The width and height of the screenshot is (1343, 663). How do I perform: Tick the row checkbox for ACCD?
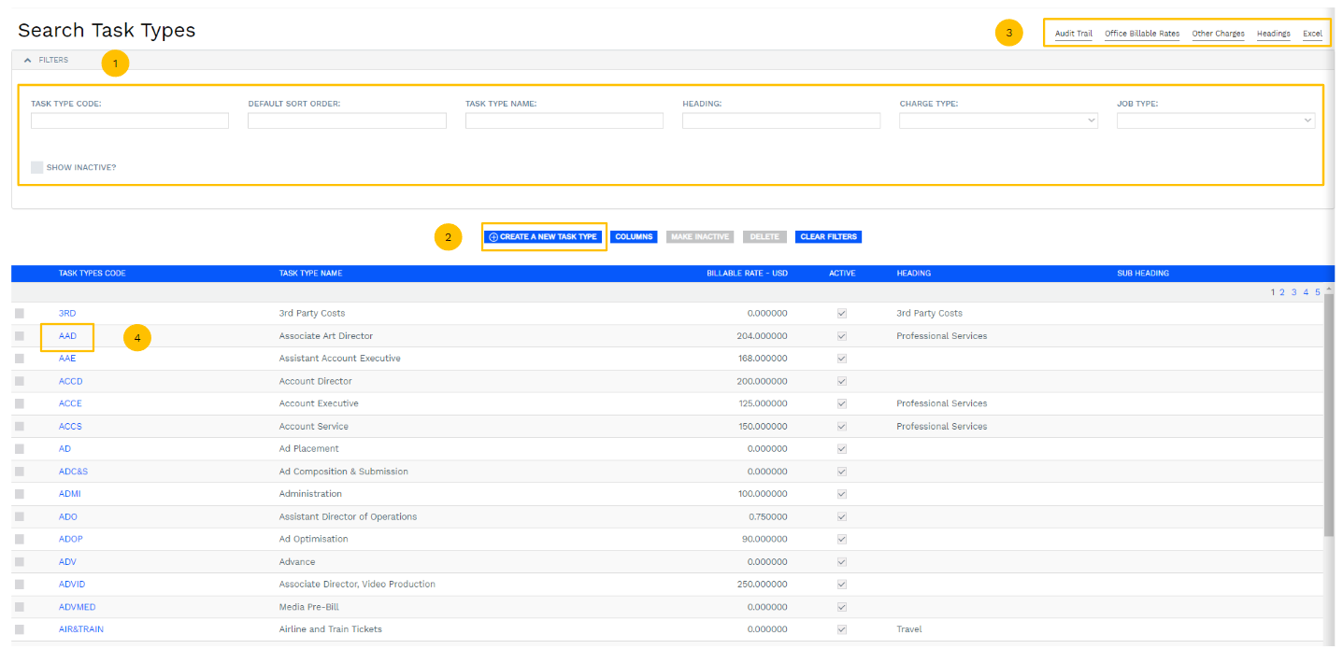pos(20,381)
